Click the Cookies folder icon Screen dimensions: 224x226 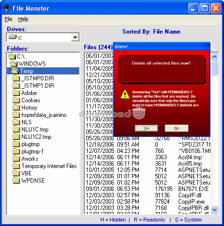pos(16,100)
